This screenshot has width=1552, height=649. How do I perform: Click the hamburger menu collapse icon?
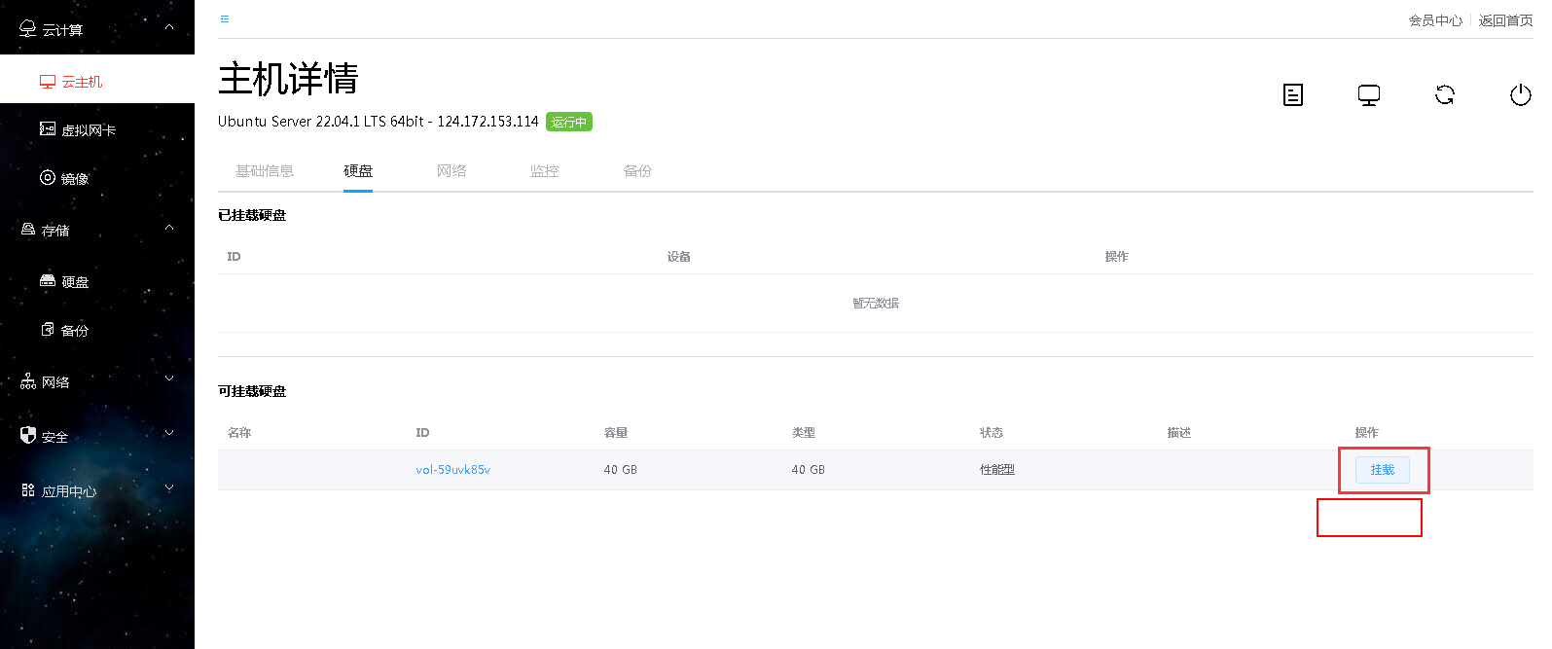tap(225, 19)
